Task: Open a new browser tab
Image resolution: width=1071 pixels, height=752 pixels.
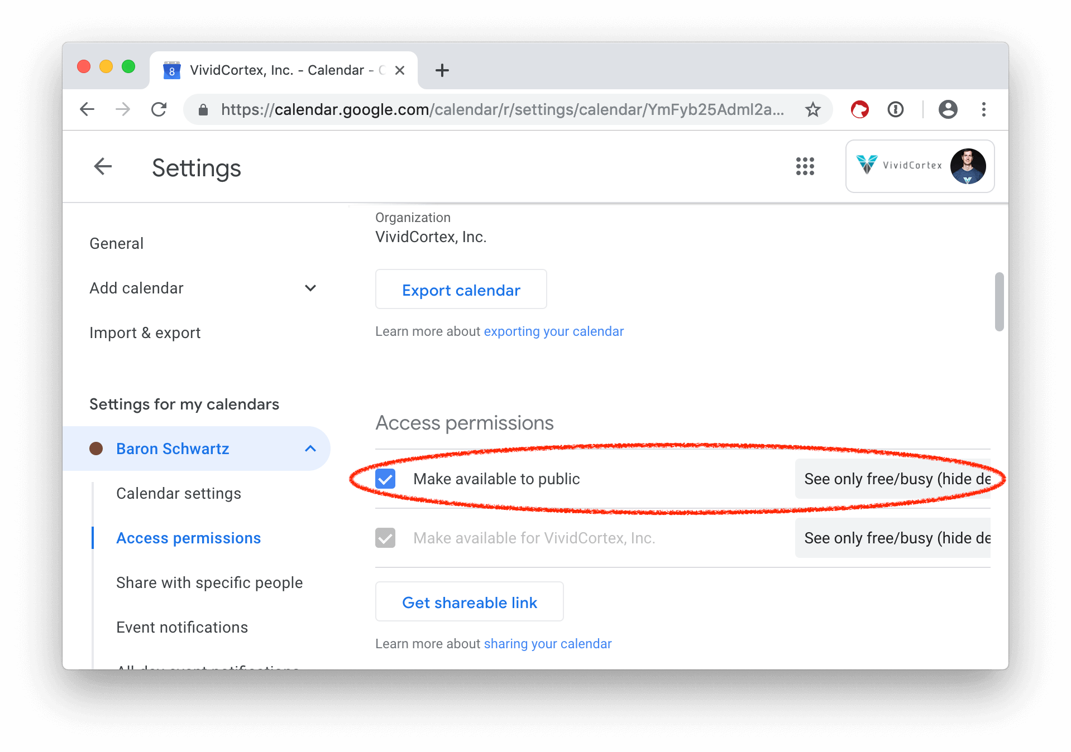Action: tap(442, 70)
